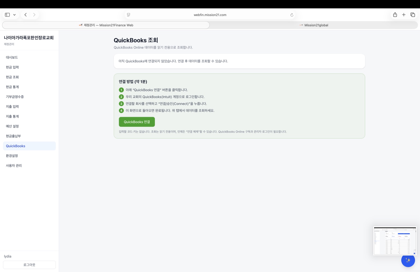Image resolution: width=420 pixels, height=272 pixels.
Task: Click the 나이아가라폭포한인장로교회 church title
Action: (x=29, y=38)
